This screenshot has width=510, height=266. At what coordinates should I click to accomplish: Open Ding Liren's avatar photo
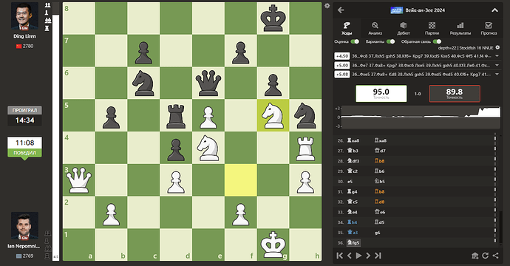pos(24,16)
